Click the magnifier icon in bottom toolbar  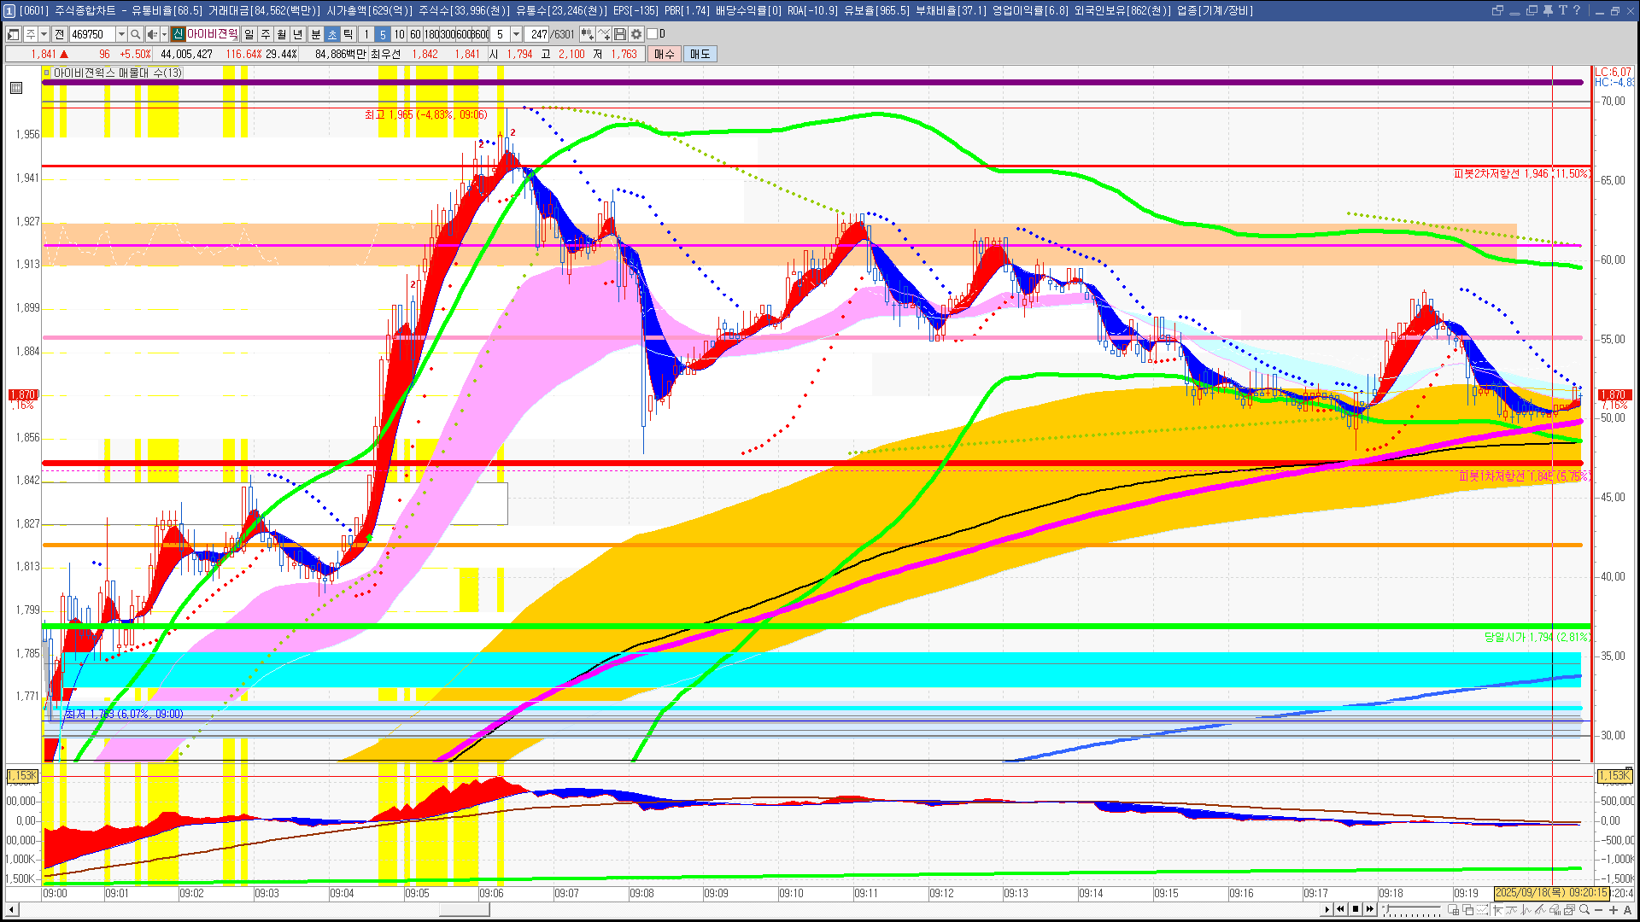(1584, 909)
